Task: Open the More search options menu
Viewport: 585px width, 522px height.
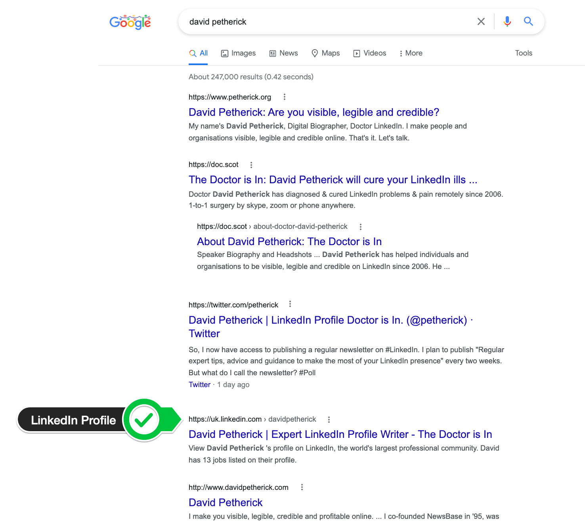Action: coord(411,53)
